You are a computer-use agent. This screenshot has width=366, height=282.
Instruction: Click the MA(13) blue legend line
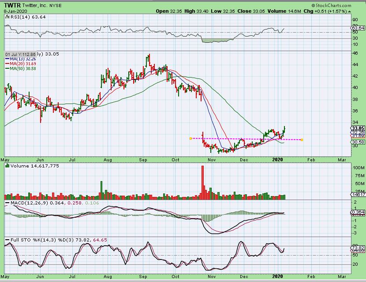coord(7,58)
